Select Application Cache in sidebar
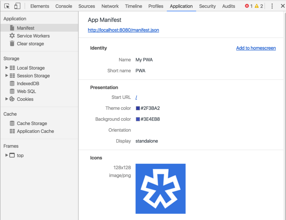Viewport: 286px width, 220px height. [35, 131]
